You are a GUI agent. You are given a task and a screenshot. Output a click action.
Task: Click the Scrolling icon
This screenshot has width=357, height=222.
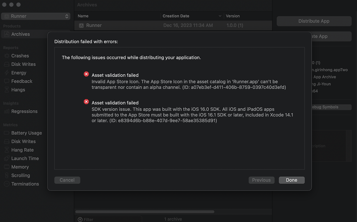pyautogui.click(x=6, y=176)
